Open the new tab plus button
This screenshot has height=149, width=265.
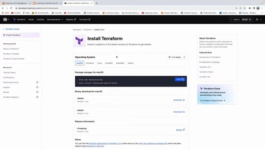(x=96, y=3)
